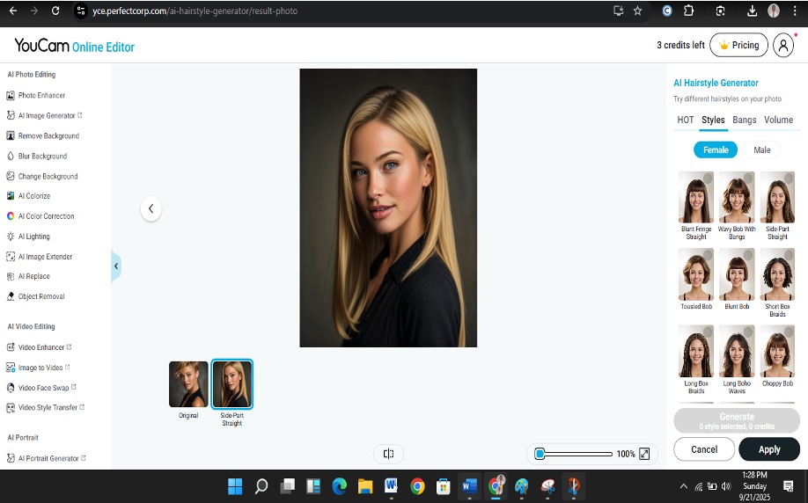
Task: Click the Apply button
Action: (x=769, y=449)
